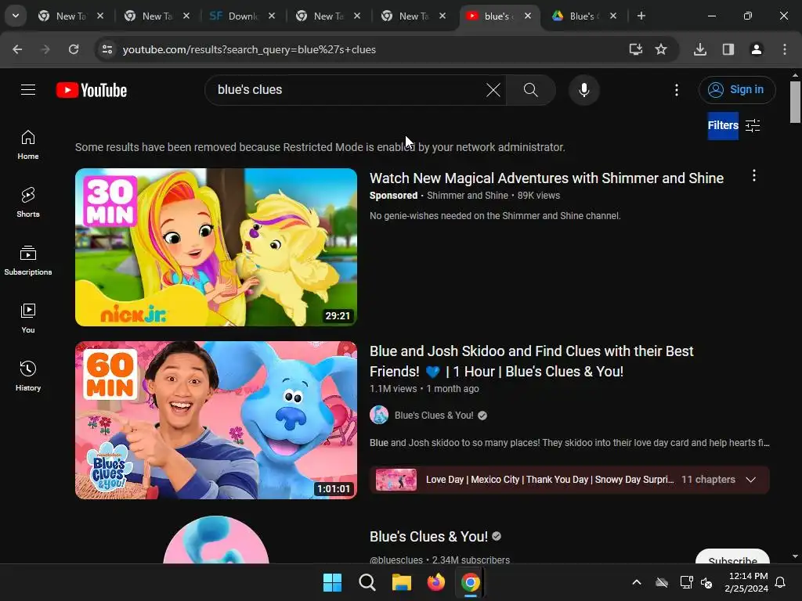Screen dimensions: 802x601
Task: Click the 60 MIN Blue's Clues thumbnail
Action: click(216, 420)
